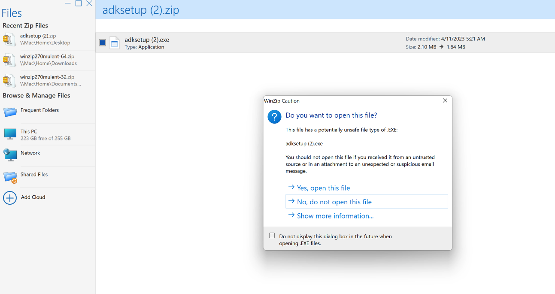555x294 pixels.
Task: Click the This PC monitor icon
Action: (x=10, y=134)
